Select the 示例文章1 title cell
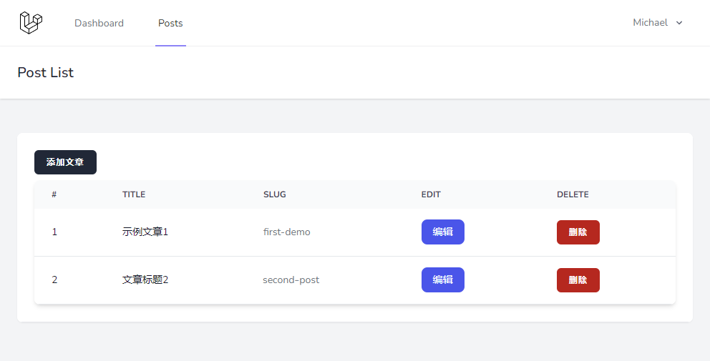710x361 pixels. [145, 232]
